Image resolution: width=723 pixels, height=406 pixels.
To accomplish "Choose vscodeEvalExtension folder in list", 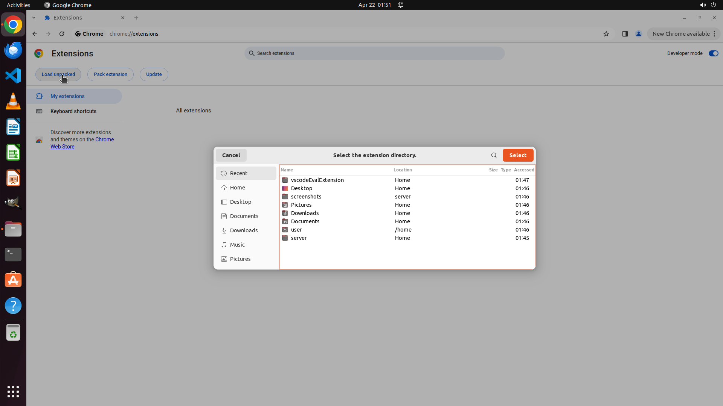I will click(x=317, y=180).
